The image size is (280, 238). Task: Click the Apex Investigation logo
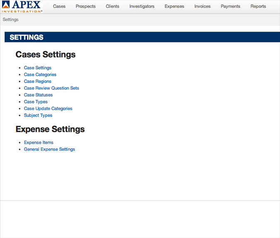point(22,7)
